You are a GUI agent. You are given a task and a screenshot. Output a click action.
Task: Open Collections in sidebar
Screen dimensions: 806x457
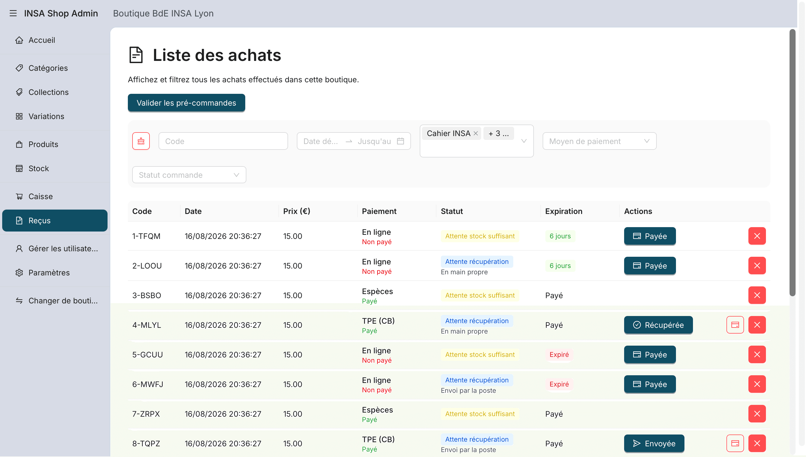click(x=55, y=92)
